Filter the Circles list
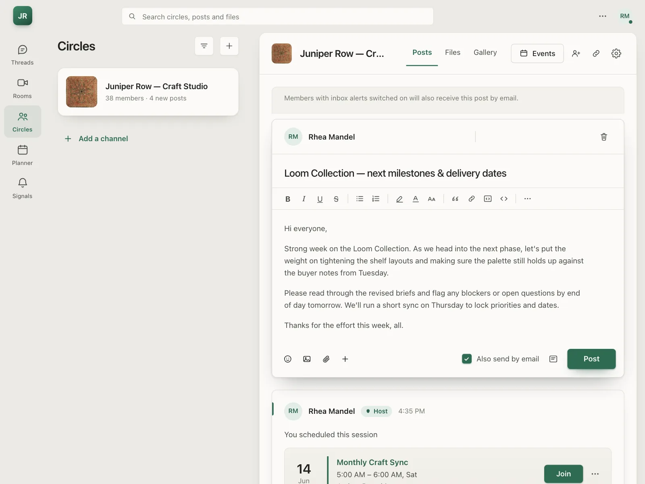This screenshot has width=645, height=484. [x=204, y=46]
